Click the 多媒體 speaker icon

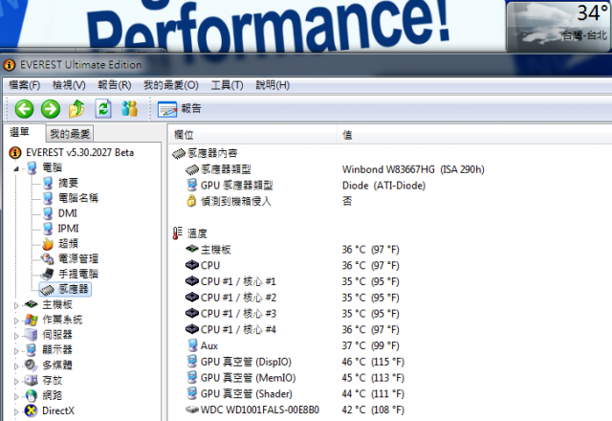click(x=31, y=365)
